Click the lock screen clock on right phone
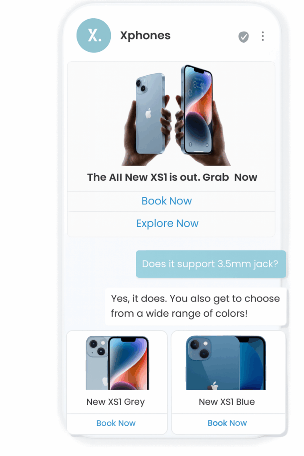The height and width of the screenshot is (456, 304). 199,85
